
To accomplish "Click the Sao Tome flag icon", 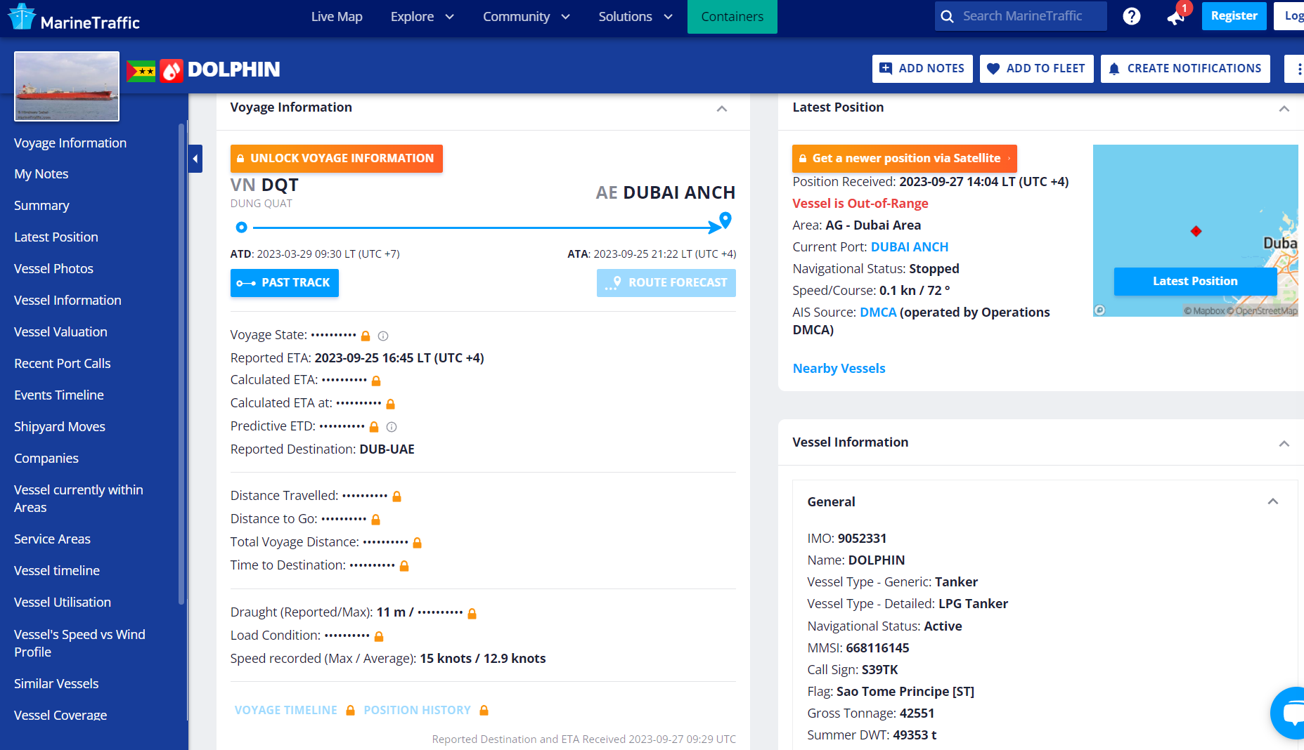I will 141,70.
